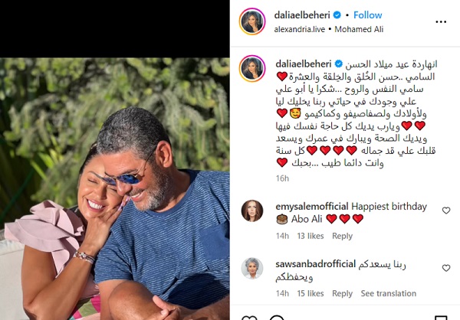Viewport: 460px width, 320px height.
Task: Reply to emysalemofficial's comment
Action: click(342, 236)
